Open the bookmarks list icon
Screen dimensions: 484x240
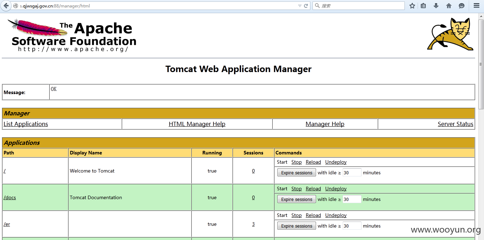(423, 6)
